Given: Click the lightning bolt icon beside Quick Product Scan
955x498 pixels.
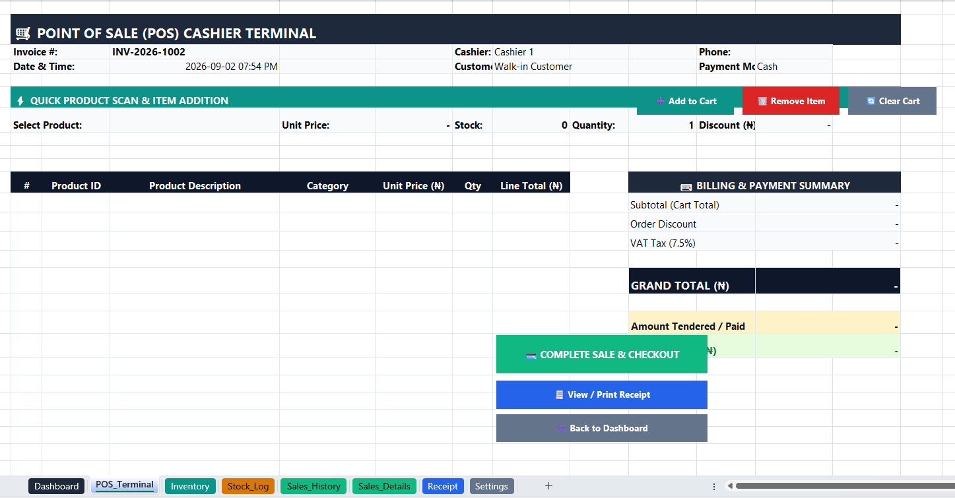Looking at the screenshot, I should [x=20, y=101].
